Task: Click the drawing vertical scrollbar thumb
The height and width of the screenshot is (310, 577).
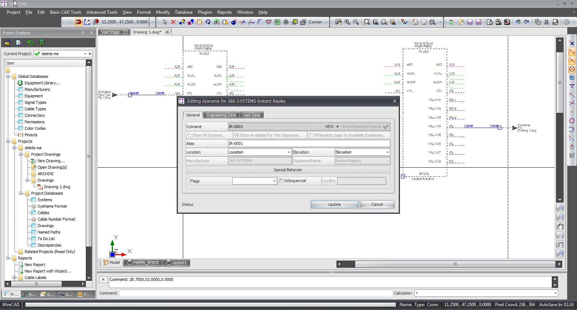Action: coord(560,82)
